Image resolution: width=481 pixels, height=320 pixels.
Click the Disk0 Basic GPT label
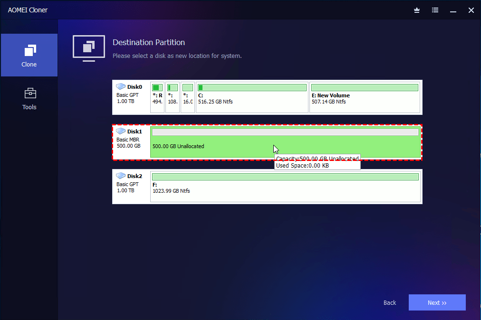pyautogui.click(x=127, y=95)
